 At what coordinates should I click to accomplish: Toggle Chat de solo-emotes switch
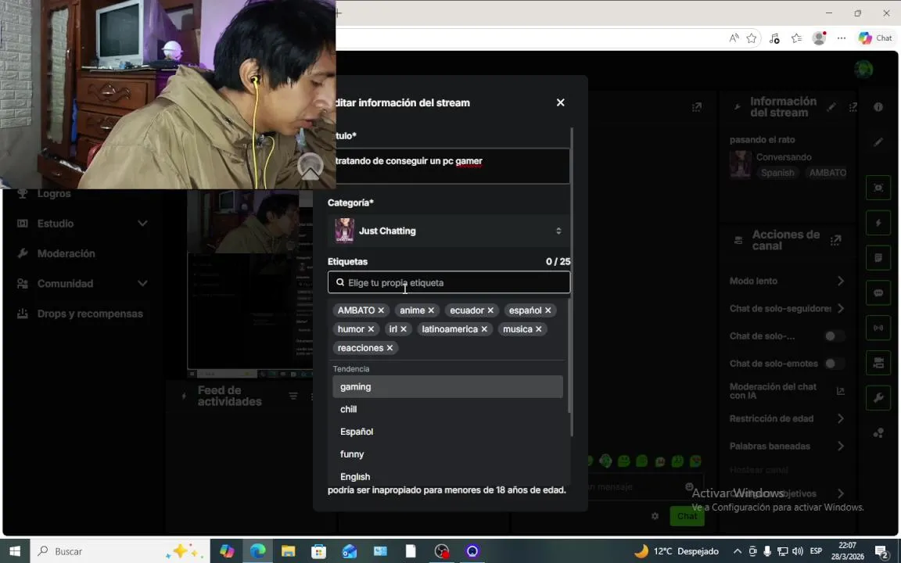[835, 364]
